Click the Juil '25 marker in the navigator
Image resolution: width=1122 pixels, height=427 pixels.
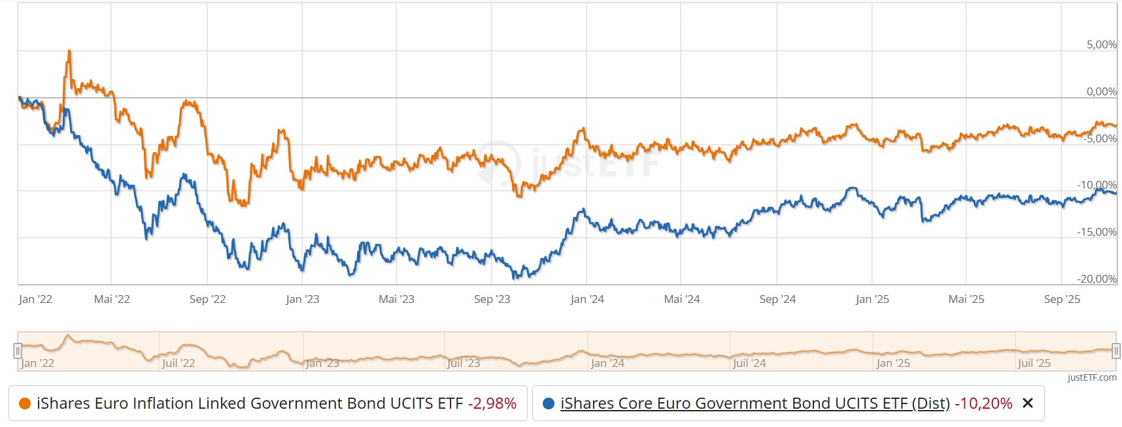click(x=1034, y=363)
